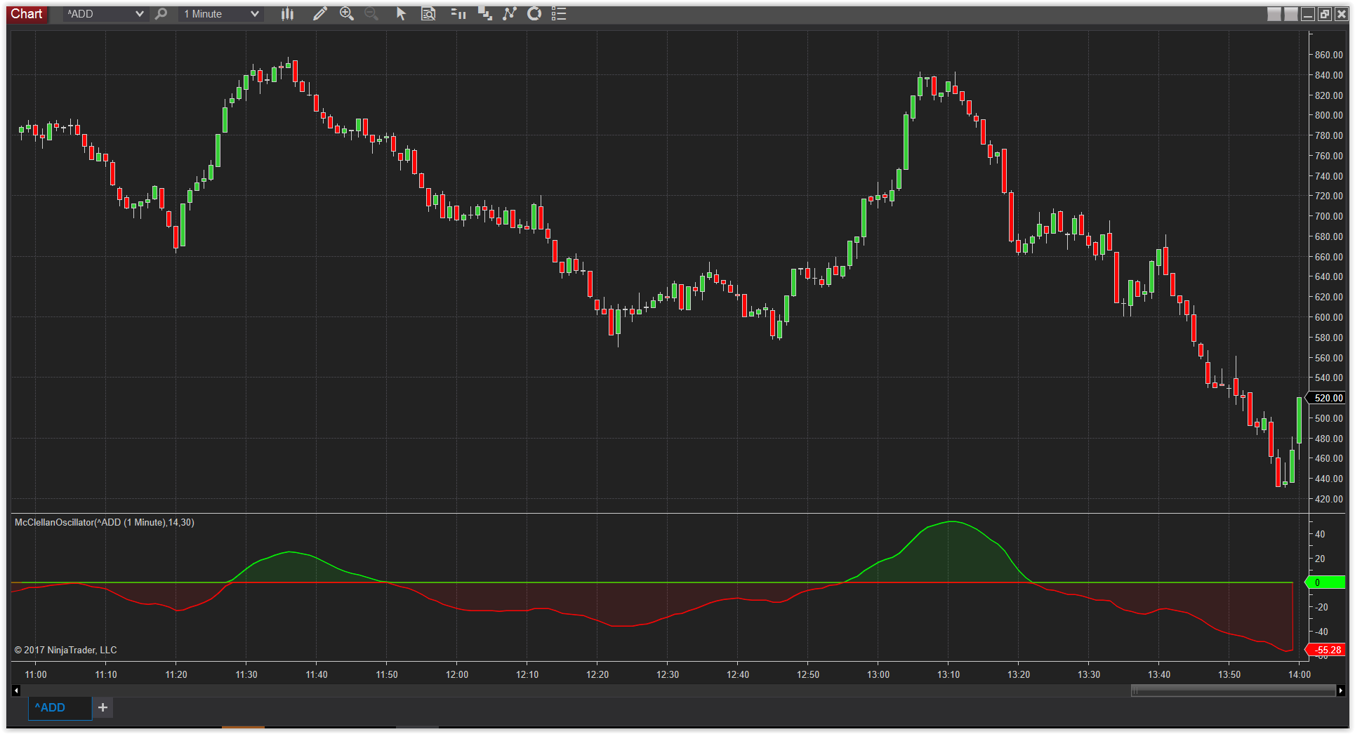This screenshot has width=1355, height=734.
Task: Minimize the chart window
Action: [1308, 14]
